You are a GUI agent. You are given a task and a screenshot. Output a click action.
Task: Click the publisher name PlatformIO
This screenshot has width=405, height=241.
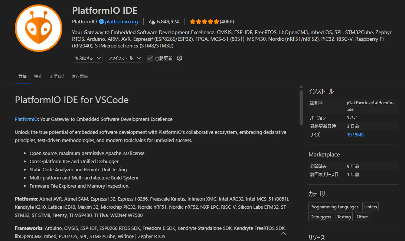pyautogui.click(x=85, y=22)
